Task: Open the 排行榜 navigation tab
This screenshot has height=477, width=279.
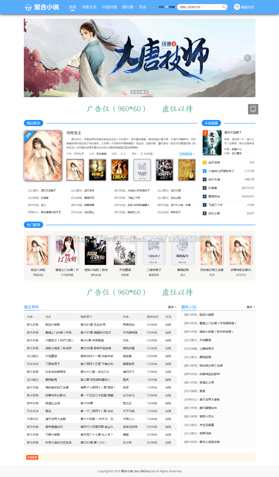Action: coord(128,7)
